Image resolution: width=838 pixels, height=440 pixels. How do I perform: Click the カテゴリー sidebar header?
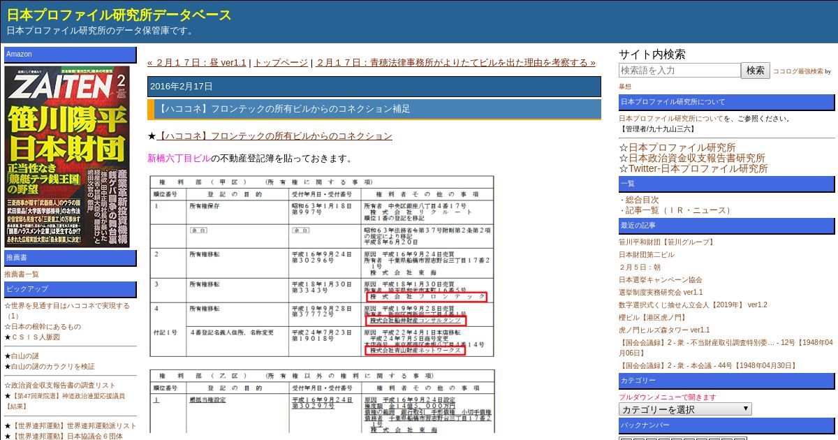click(727, 381)
